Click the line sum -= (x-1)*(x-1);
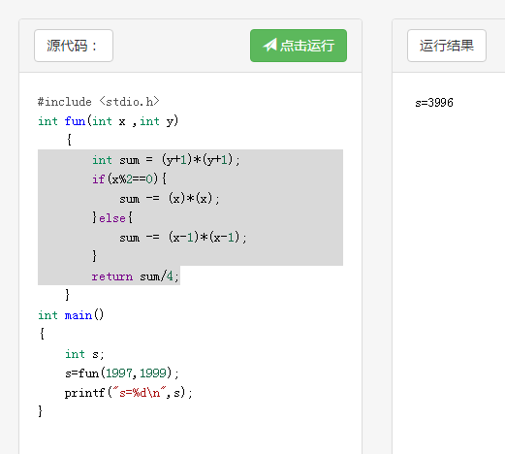Image resolution: width=505 pixels, height=454 pixels. tap(183, 238)
